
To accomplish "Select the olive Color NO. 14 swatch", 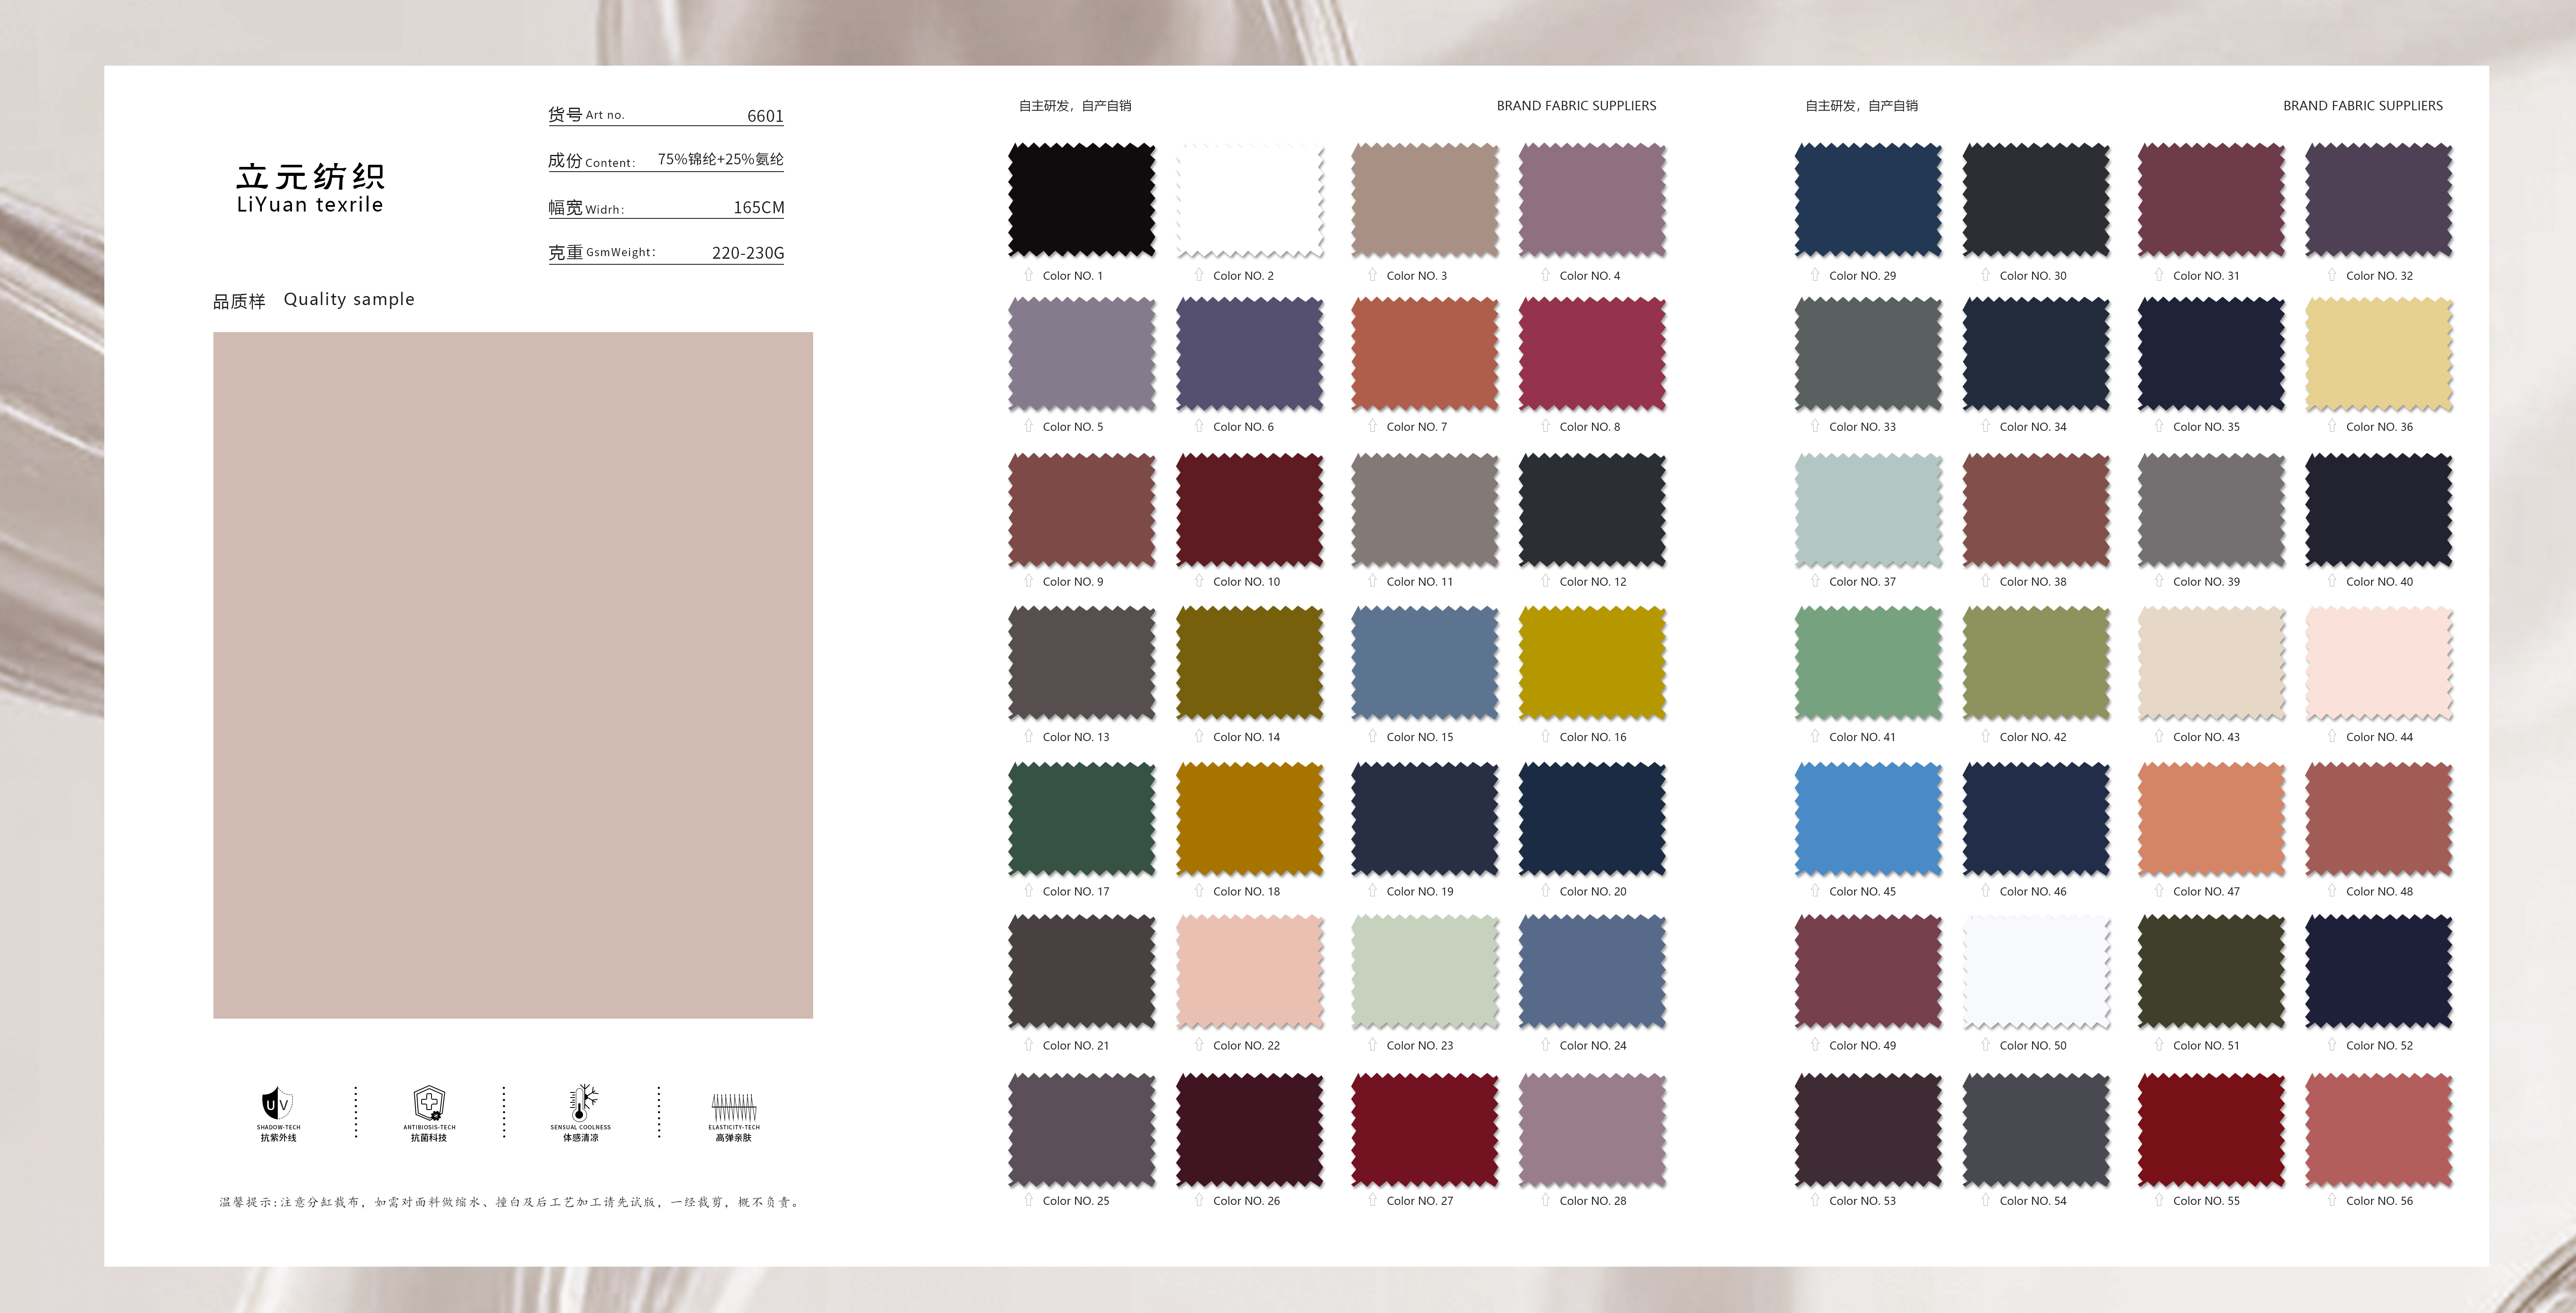I will pos(1250,663).
